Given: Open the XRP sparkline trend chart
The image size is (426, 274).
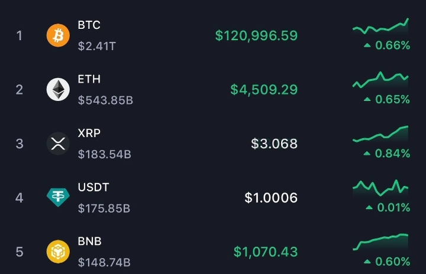Looking at the screenshot, I should point(380,135).
